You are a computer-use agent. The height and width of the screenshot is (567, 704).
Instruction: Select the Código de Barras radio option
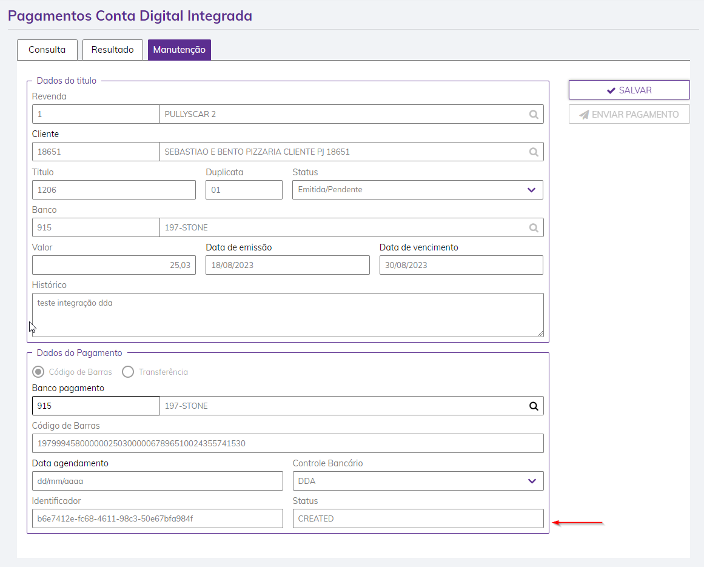click(x=38, y=372)
